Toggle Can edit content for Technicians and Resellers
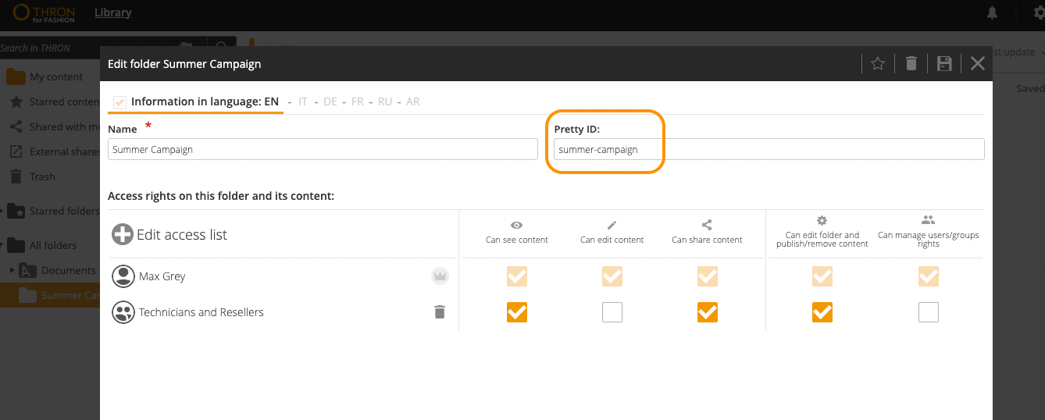This screenshot has width=1045, height=420. pyautogui.click(x=612, y=312)
